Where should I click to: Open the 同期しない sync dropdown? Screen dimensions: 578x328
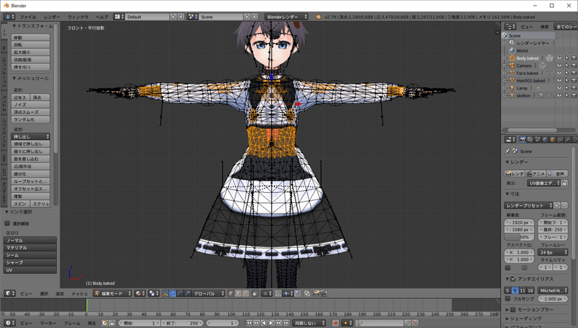click(x=309, y=323)
